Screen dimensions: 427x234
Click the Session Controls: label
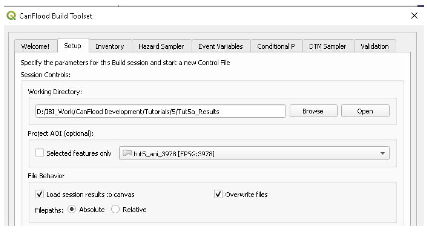45,75
